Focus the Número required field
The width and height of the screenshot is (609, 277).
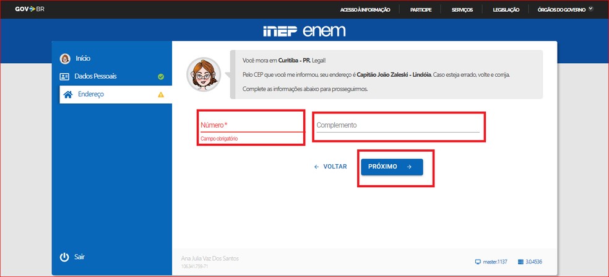click(252, 125)
